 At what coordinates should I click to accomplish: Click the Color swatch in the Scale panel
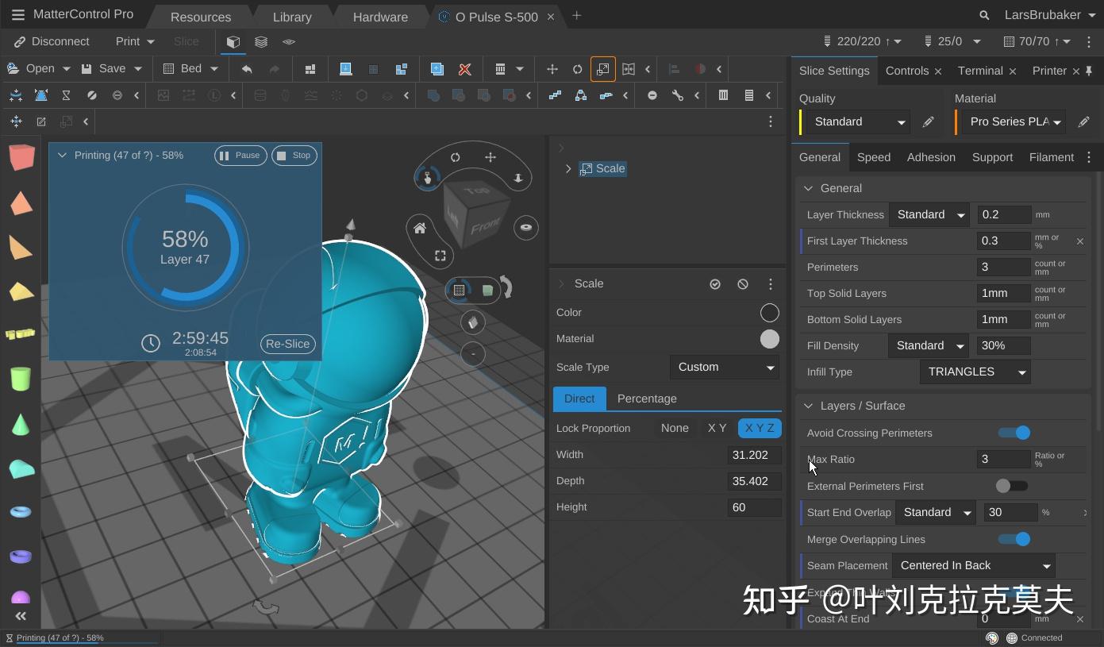click(769, 312)
